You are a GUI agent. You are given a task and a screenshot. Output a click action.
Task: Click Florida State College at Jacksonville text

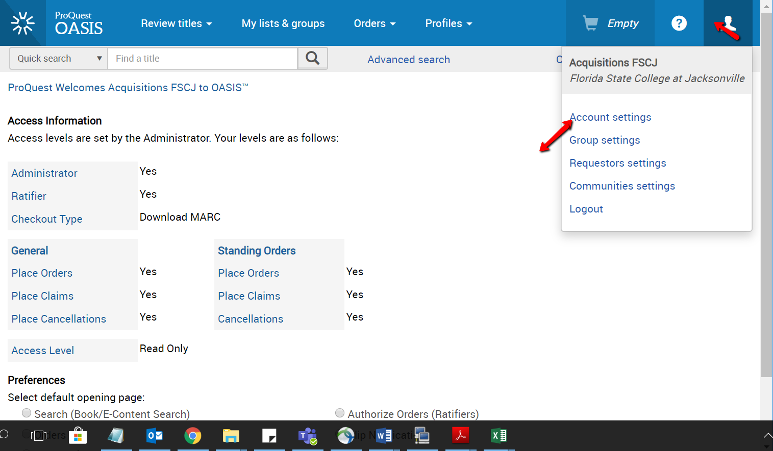coord(657,78)
